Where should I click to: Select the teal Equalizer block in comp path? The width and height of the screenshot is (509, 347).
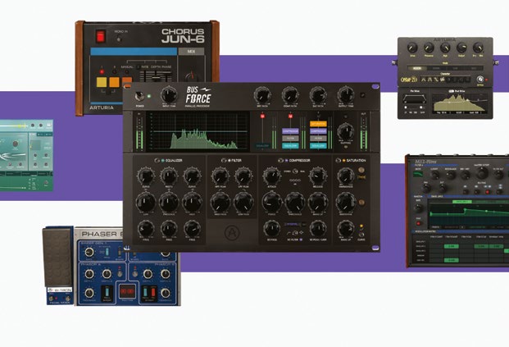tap(290, 146)
